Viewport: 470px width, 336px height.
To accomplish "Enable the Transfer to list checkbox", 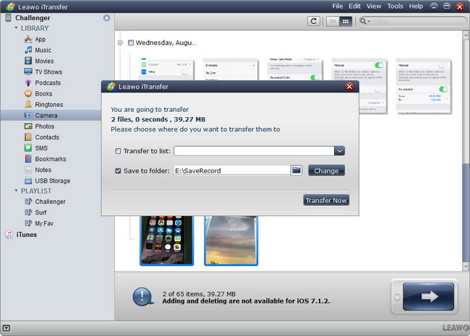I will tap(118, 151).
